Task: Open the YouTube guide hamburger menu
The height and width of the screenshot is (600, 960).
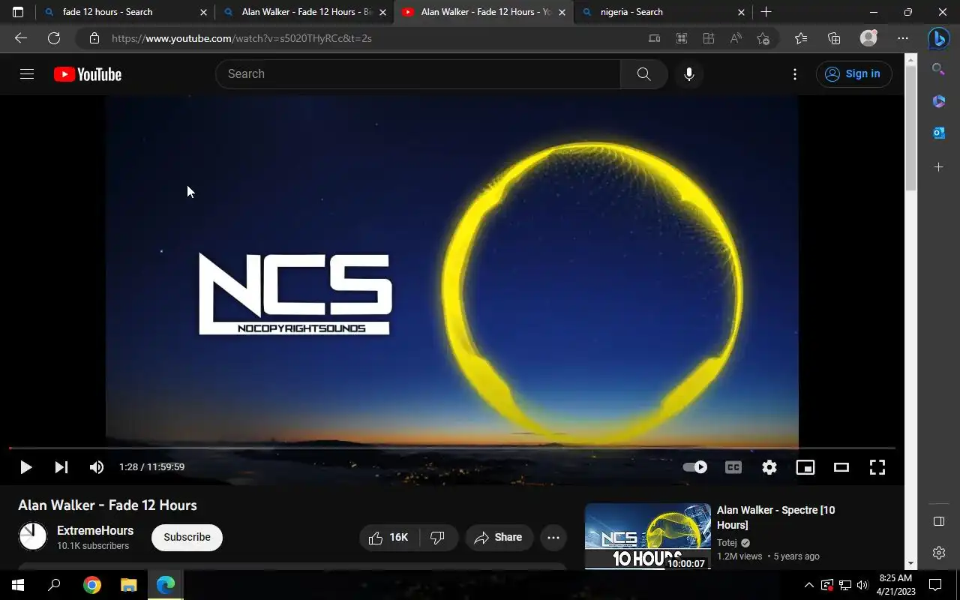Action: (x=27, y=73)
